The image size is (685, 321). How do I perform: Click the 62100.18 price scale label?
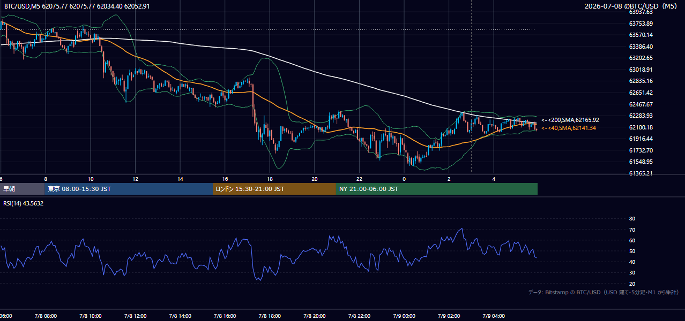[641, 127]
